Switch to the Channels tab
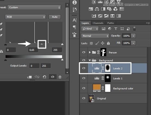The height and width of the screenshot is (115, 151). click(x=98, y=23)
